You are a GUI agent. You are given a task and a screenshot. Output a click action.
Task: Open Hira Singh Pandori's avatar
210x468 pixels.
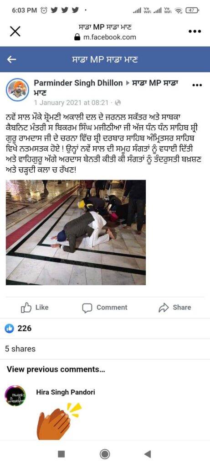(x=15, y=395)
